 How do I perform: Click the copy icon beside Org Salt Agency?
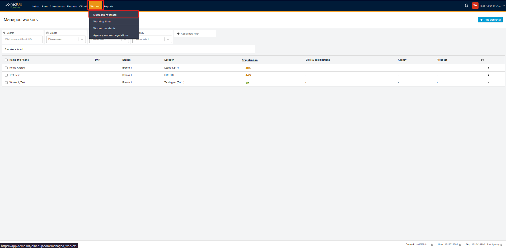click(502, 245)
